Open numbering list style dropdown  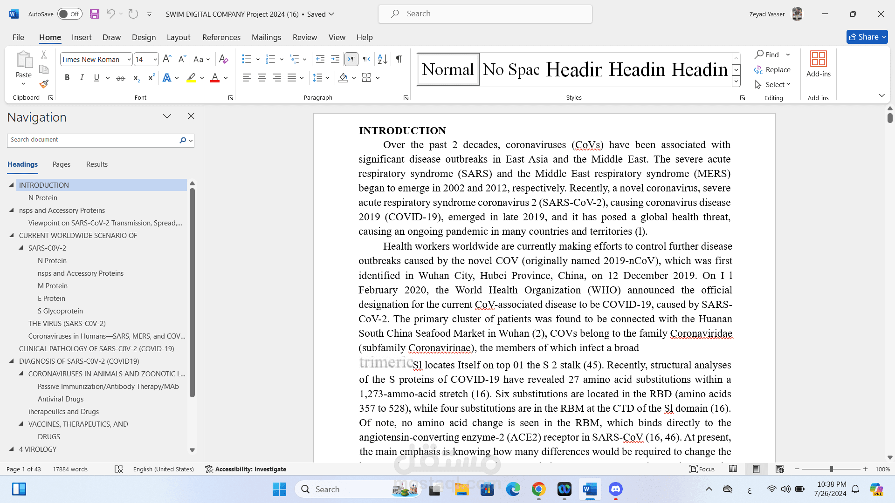(x=282, y=59)
